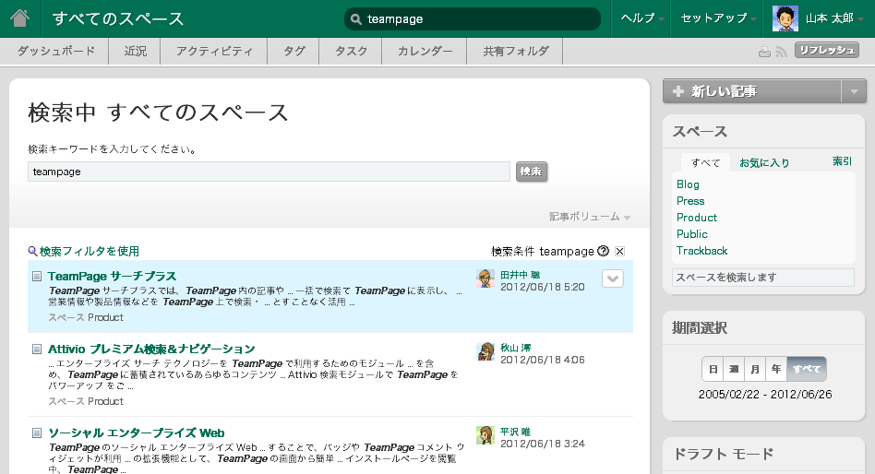
Task: Open article ソーシャル エンタープライズ Web
Action: [x=137, y=433]
